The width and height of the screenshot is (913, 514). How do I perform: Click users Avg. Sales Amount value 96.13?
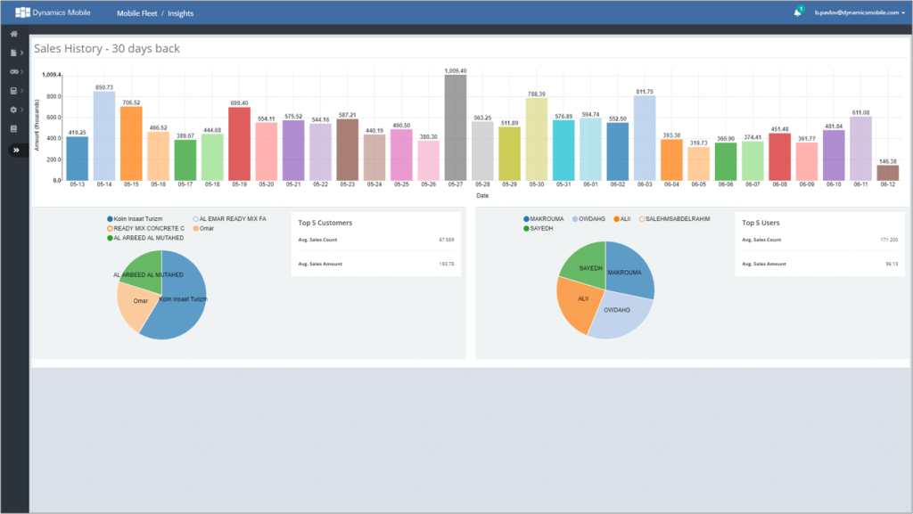tap(892, 264)
